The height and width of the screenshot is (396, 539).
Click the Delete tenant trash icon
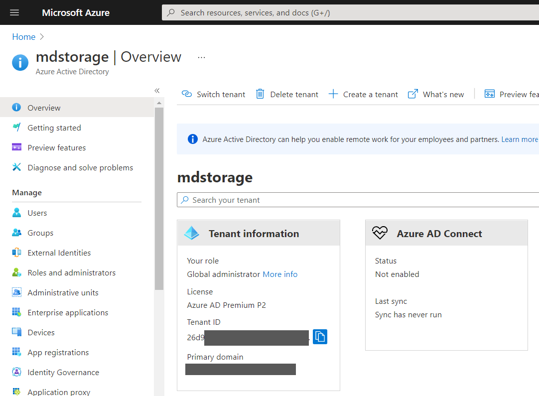[260, 94]
